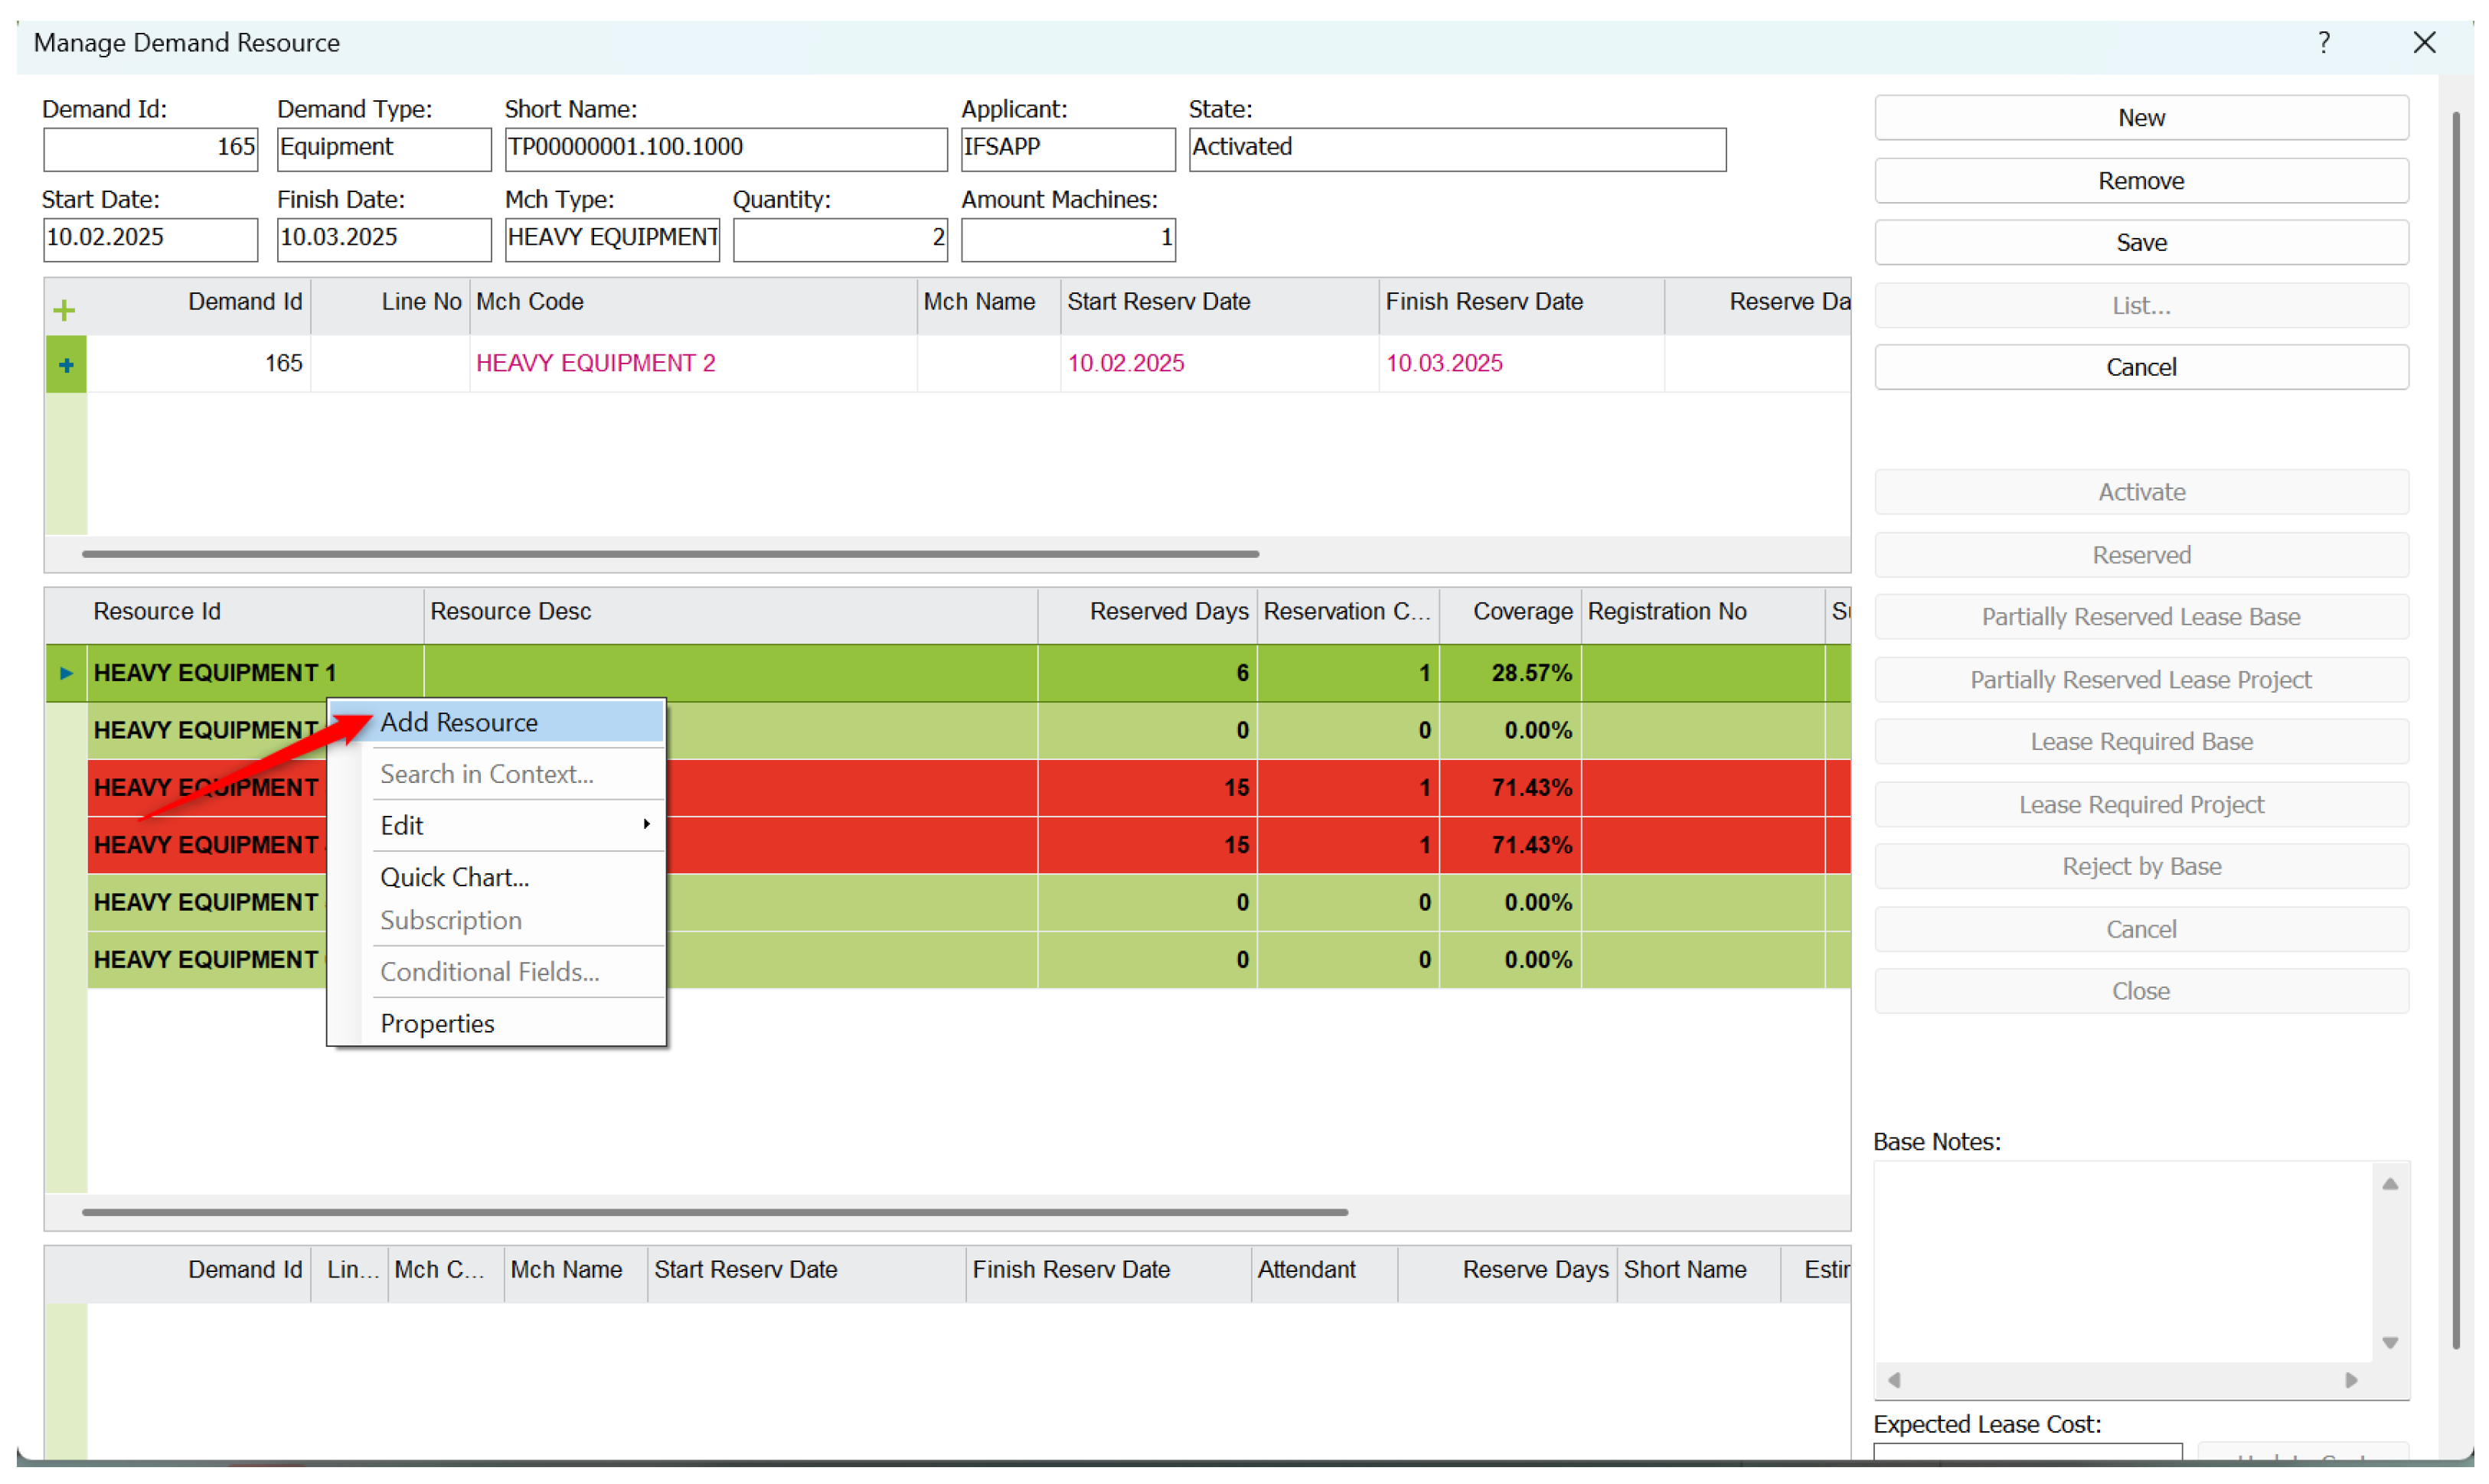The width and height of the screenshot is (2489, 1484).
Task: Click the 28.57% coverage cell
Action: click(1511, 674)
